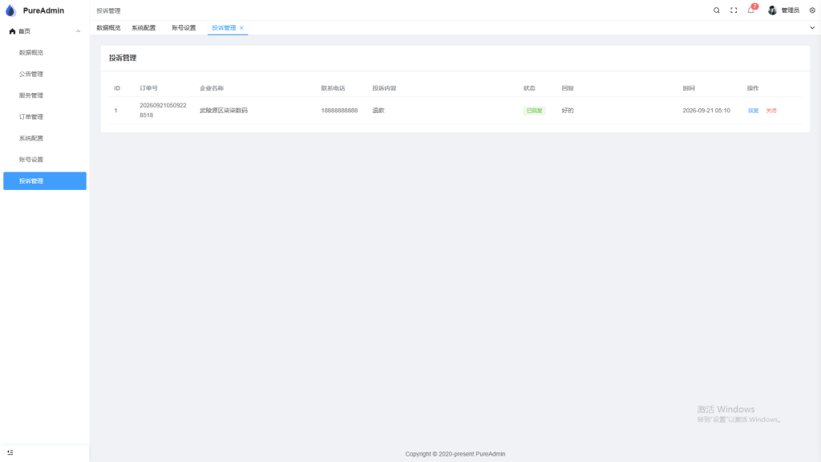Image resolution: width=821 pixels, height=462 pixels.
Task: Switch to the 账号设置 tab
Action: (184, 28)
